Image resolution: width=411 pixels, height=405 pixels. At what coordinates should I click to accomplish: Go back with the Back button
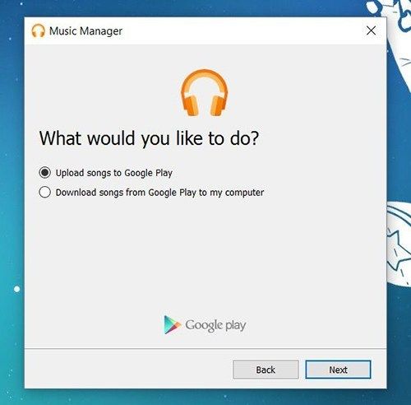pos(266,370)
